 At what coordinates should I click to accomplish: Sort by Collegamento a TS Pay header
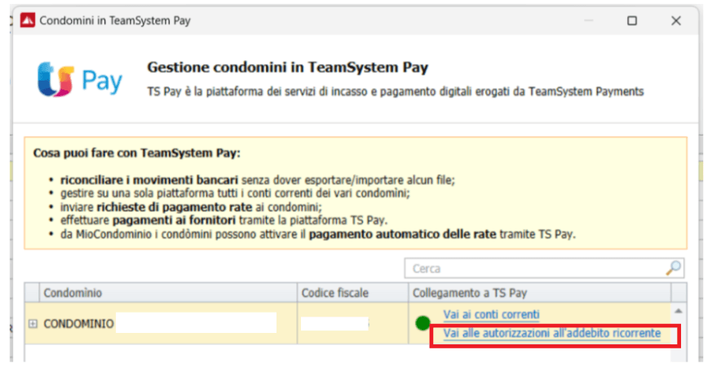point(540,293)
